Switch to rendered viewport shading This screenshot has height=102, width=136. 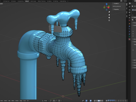(x=103, y=101)
